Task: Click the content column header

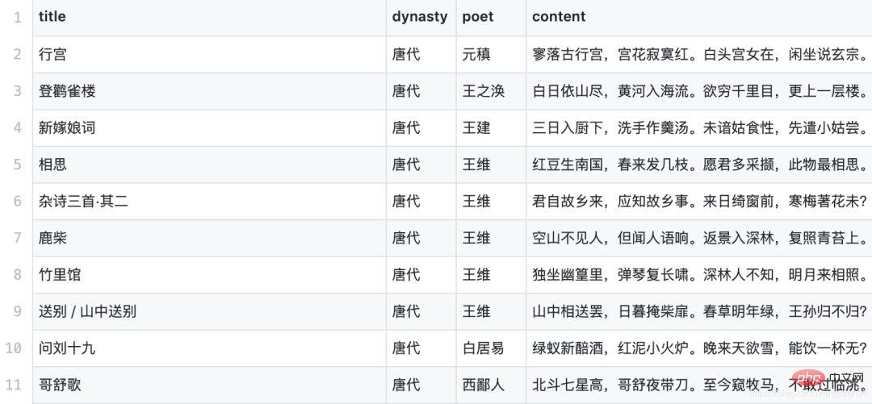Action: [559, 17]
